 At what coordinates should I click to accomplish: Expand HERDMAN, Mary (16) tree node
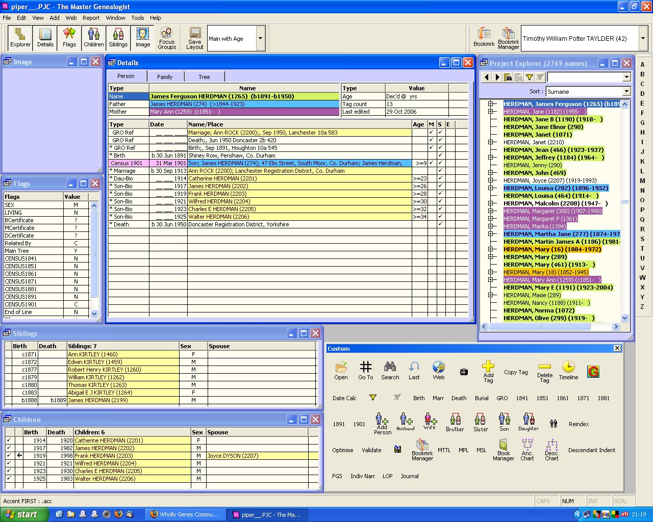(491, 249)
